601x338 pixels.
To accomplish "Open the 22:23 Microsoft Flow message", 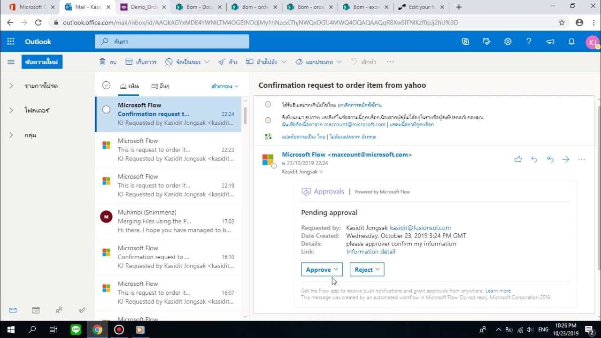I will pos(168,150).
